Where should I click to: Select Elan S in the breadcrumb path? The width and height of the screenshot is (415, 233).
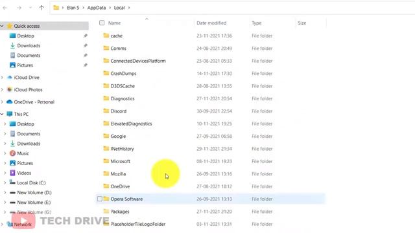(73, 8)
